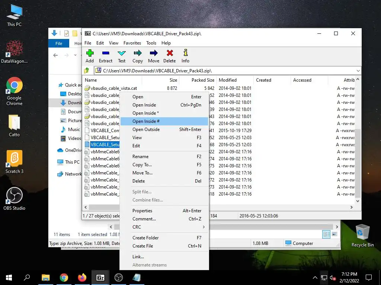Select Create Folder menu entry
The width and height of the screenshot is (381, 285).
tap(164, 238)
